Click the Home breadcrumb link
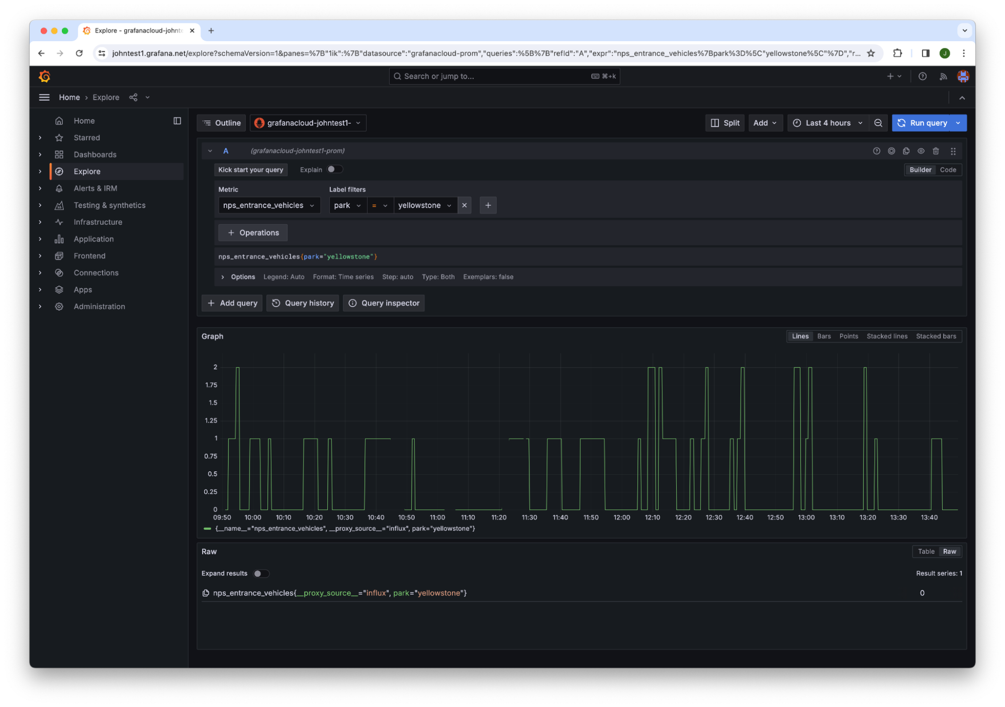 [69, 97]
